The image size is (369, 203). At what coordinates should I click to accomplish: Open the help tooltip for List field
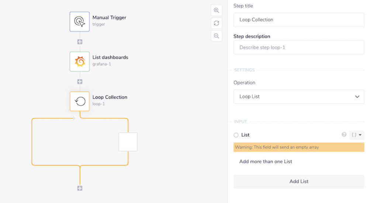click(x=344, y=135)
